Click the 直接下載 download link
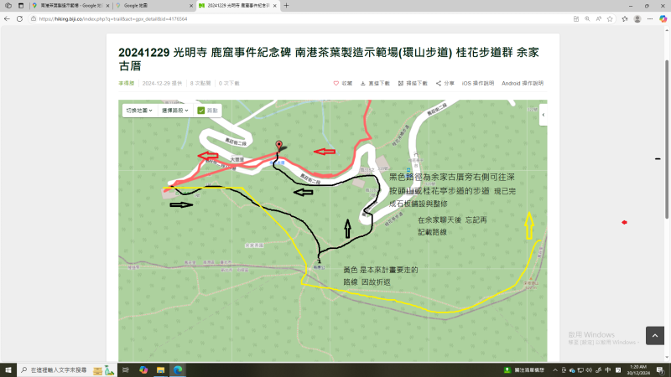Screen dimensions: 671x377 point(375,83)
